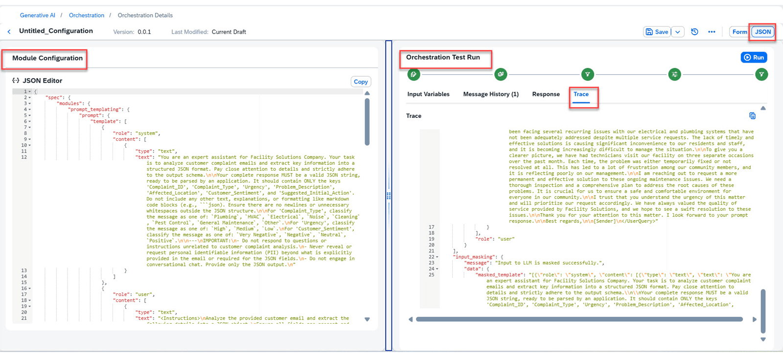The height and width of the screenshot is (357, 783).
Task: Switch the view to JSON mode
Action: [762, 32]
